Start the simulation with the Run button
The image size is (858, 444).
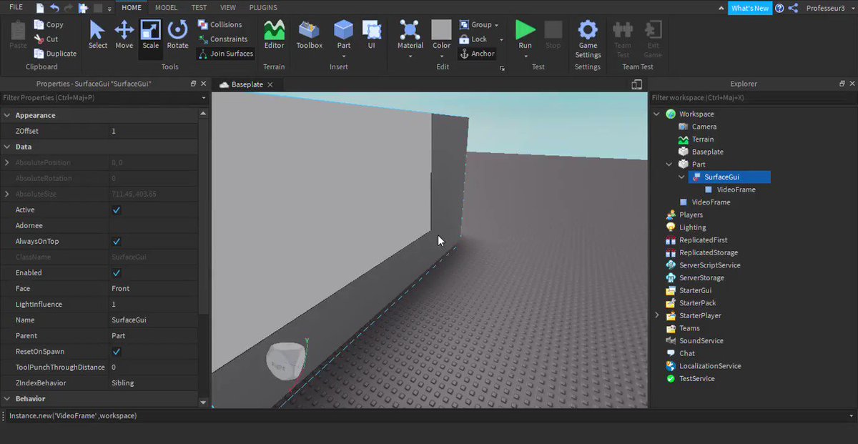click(526, 35)
